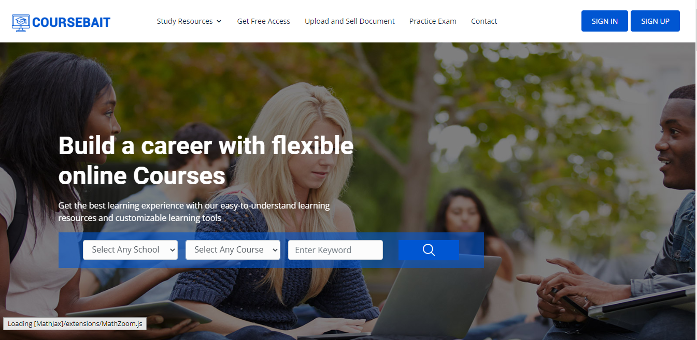This screenshot has width=697, height=340.
Task: Focus the Enter Keyword search field
Action: pyautogui.click(x=335, y=250)
